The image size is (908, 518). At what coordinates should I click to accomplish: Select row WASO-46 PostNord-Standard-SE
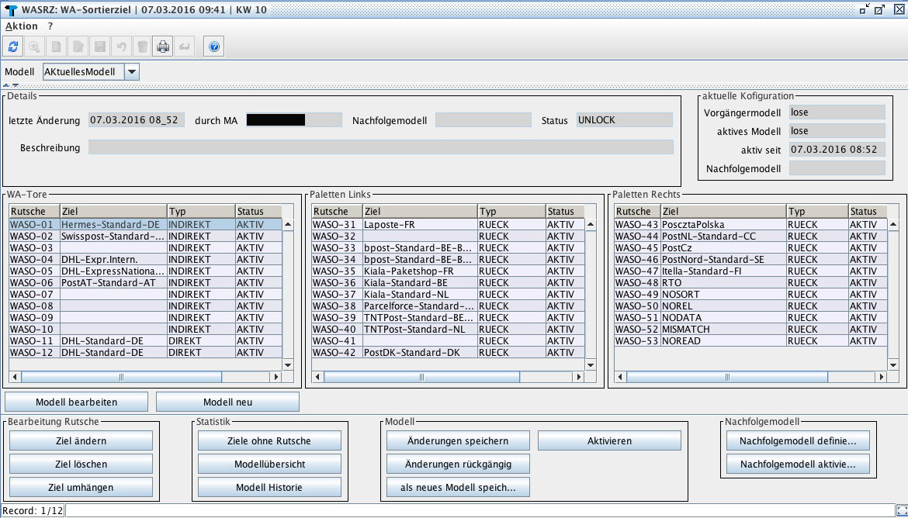click(751, 259)
